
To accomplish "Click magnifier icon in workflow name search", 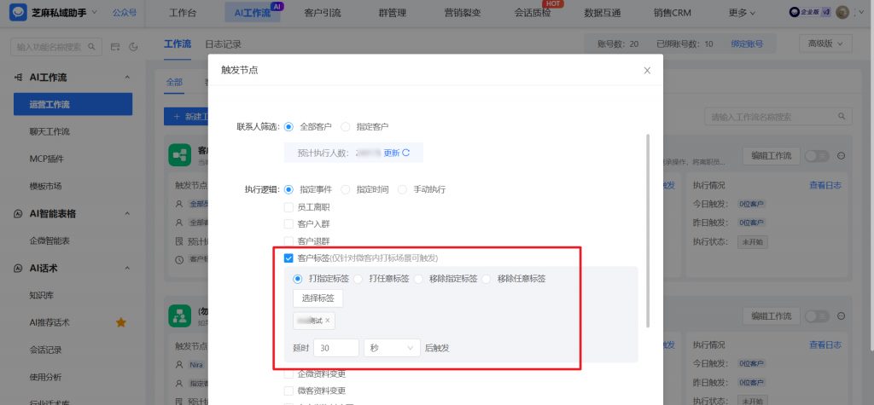I will click(x=842, y=117).
